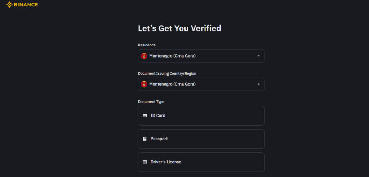Click the Let's Get You Verified heading
Image resolution: width=369 pixels, height=177 pixels.
coord(179,28)
